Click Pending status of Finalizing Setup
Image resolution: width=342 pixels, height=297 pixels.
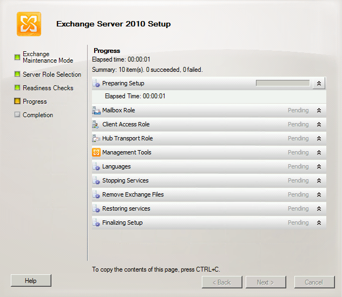(x=298, y=222)
